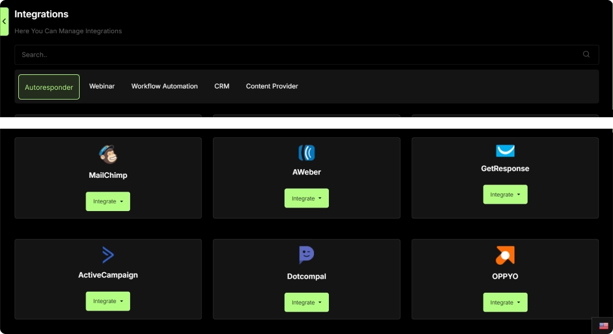Open the OPPYO Integrate dropdown

pyautogui.click(x=505, y=303)
